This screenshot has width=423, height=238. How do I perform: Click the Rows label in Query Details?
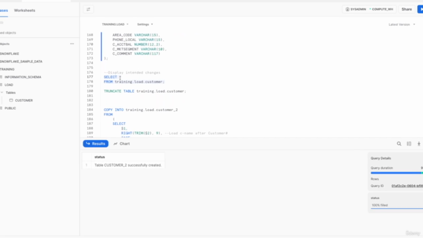[375, 179]
